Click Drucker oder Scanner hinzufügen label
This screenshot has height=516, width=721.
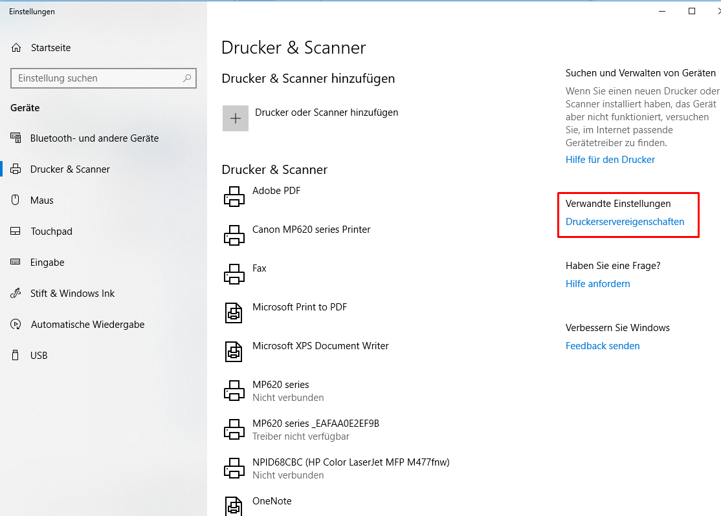tap(326, 113)
